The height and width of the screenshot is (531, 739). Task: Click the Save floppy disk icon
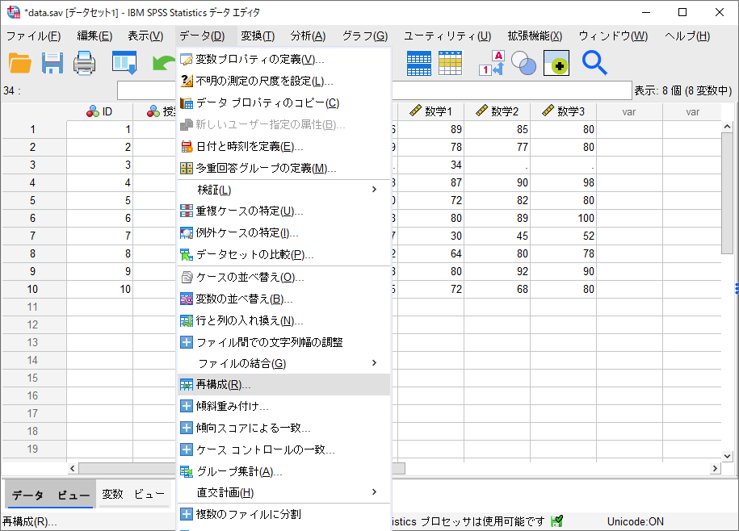pos(52,63)
